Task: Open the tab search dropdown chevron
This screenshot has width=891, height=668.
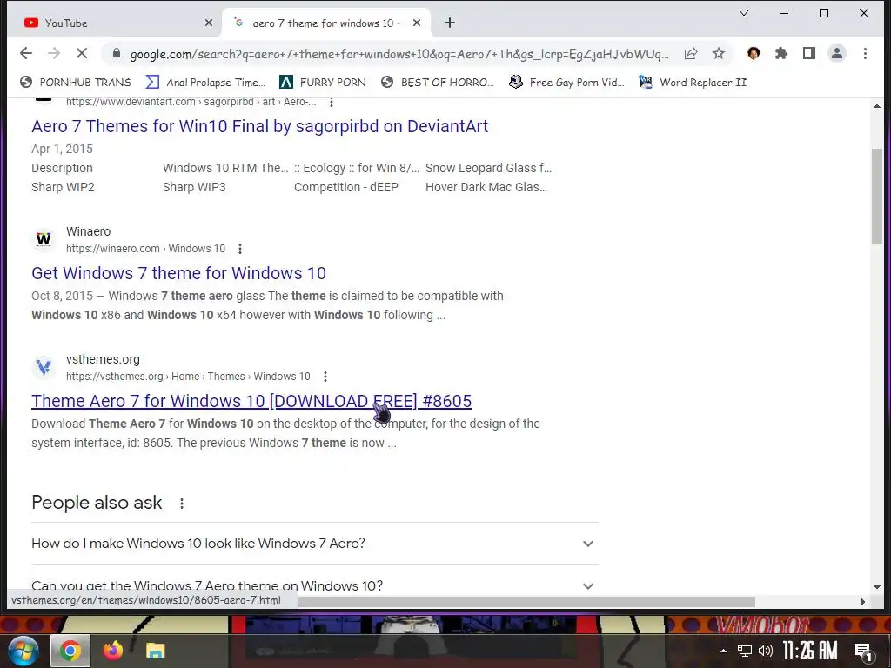Action: tap(743, 13)
